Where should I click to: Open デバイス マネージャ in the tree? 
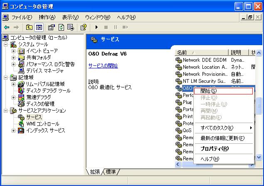click(45, 71)
